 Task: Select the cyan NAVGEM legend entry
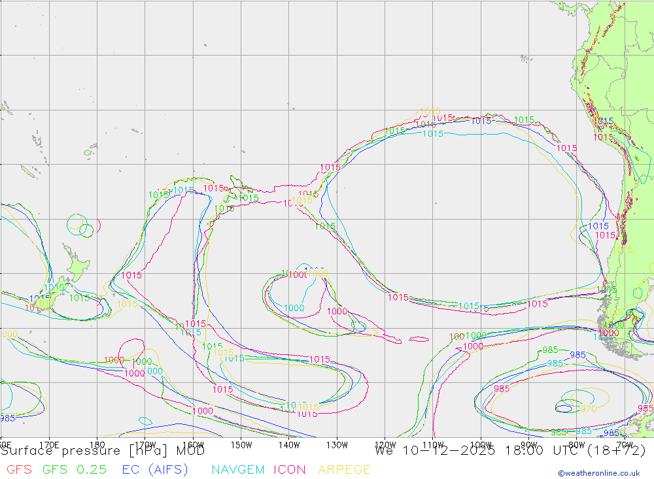[238, 469]
